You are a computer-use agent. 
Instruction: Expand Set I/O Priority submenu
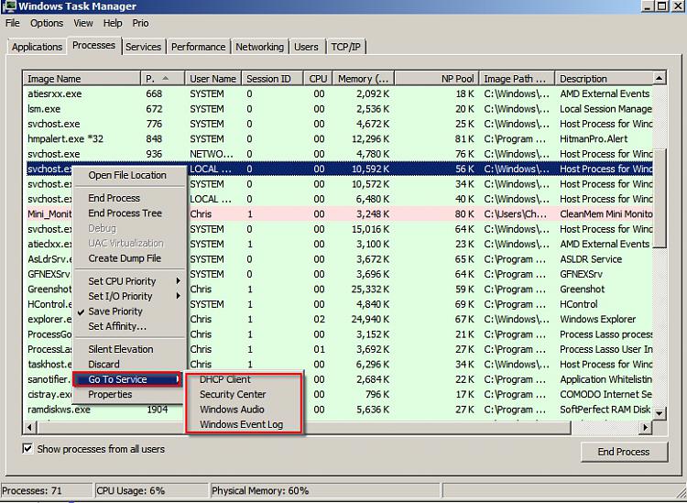[x=129, y=296]
